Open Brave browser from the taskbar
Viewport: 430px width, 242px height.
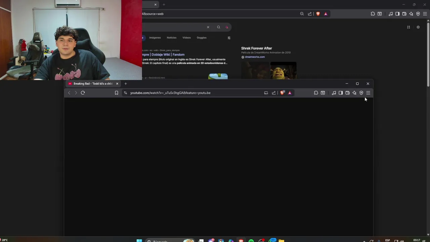[241, 240]
